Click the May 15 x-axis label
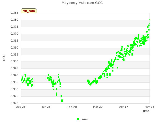The image size is (165, 124). coord(149,107)
